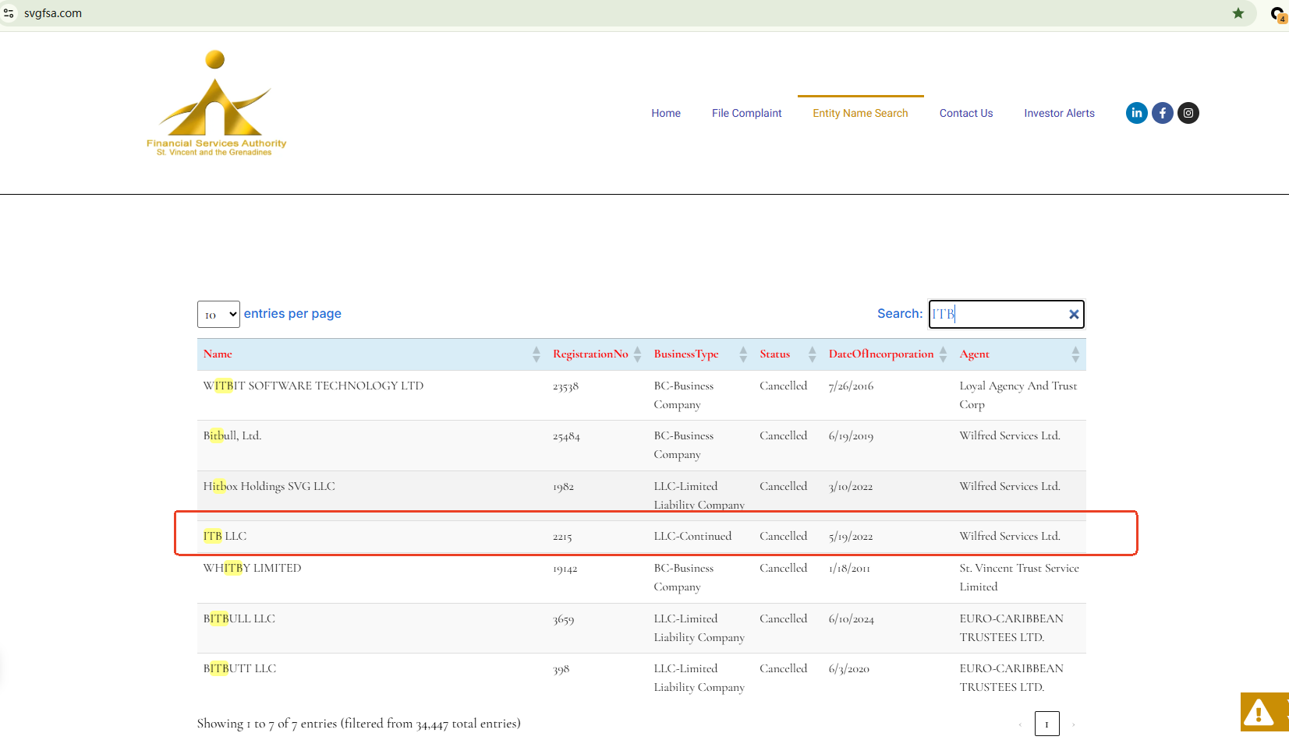Go to the Home menu item
The width and height of the screenshot is (1289, 747).
point(666,114)
